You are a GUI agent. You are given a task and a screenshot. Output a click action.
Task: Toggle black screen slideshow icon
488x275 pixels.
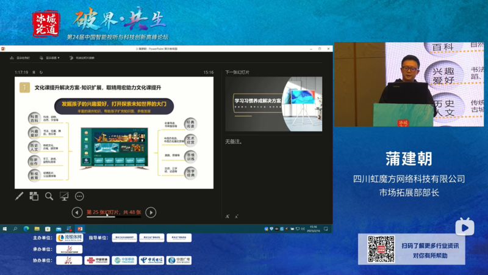[64, 196]
